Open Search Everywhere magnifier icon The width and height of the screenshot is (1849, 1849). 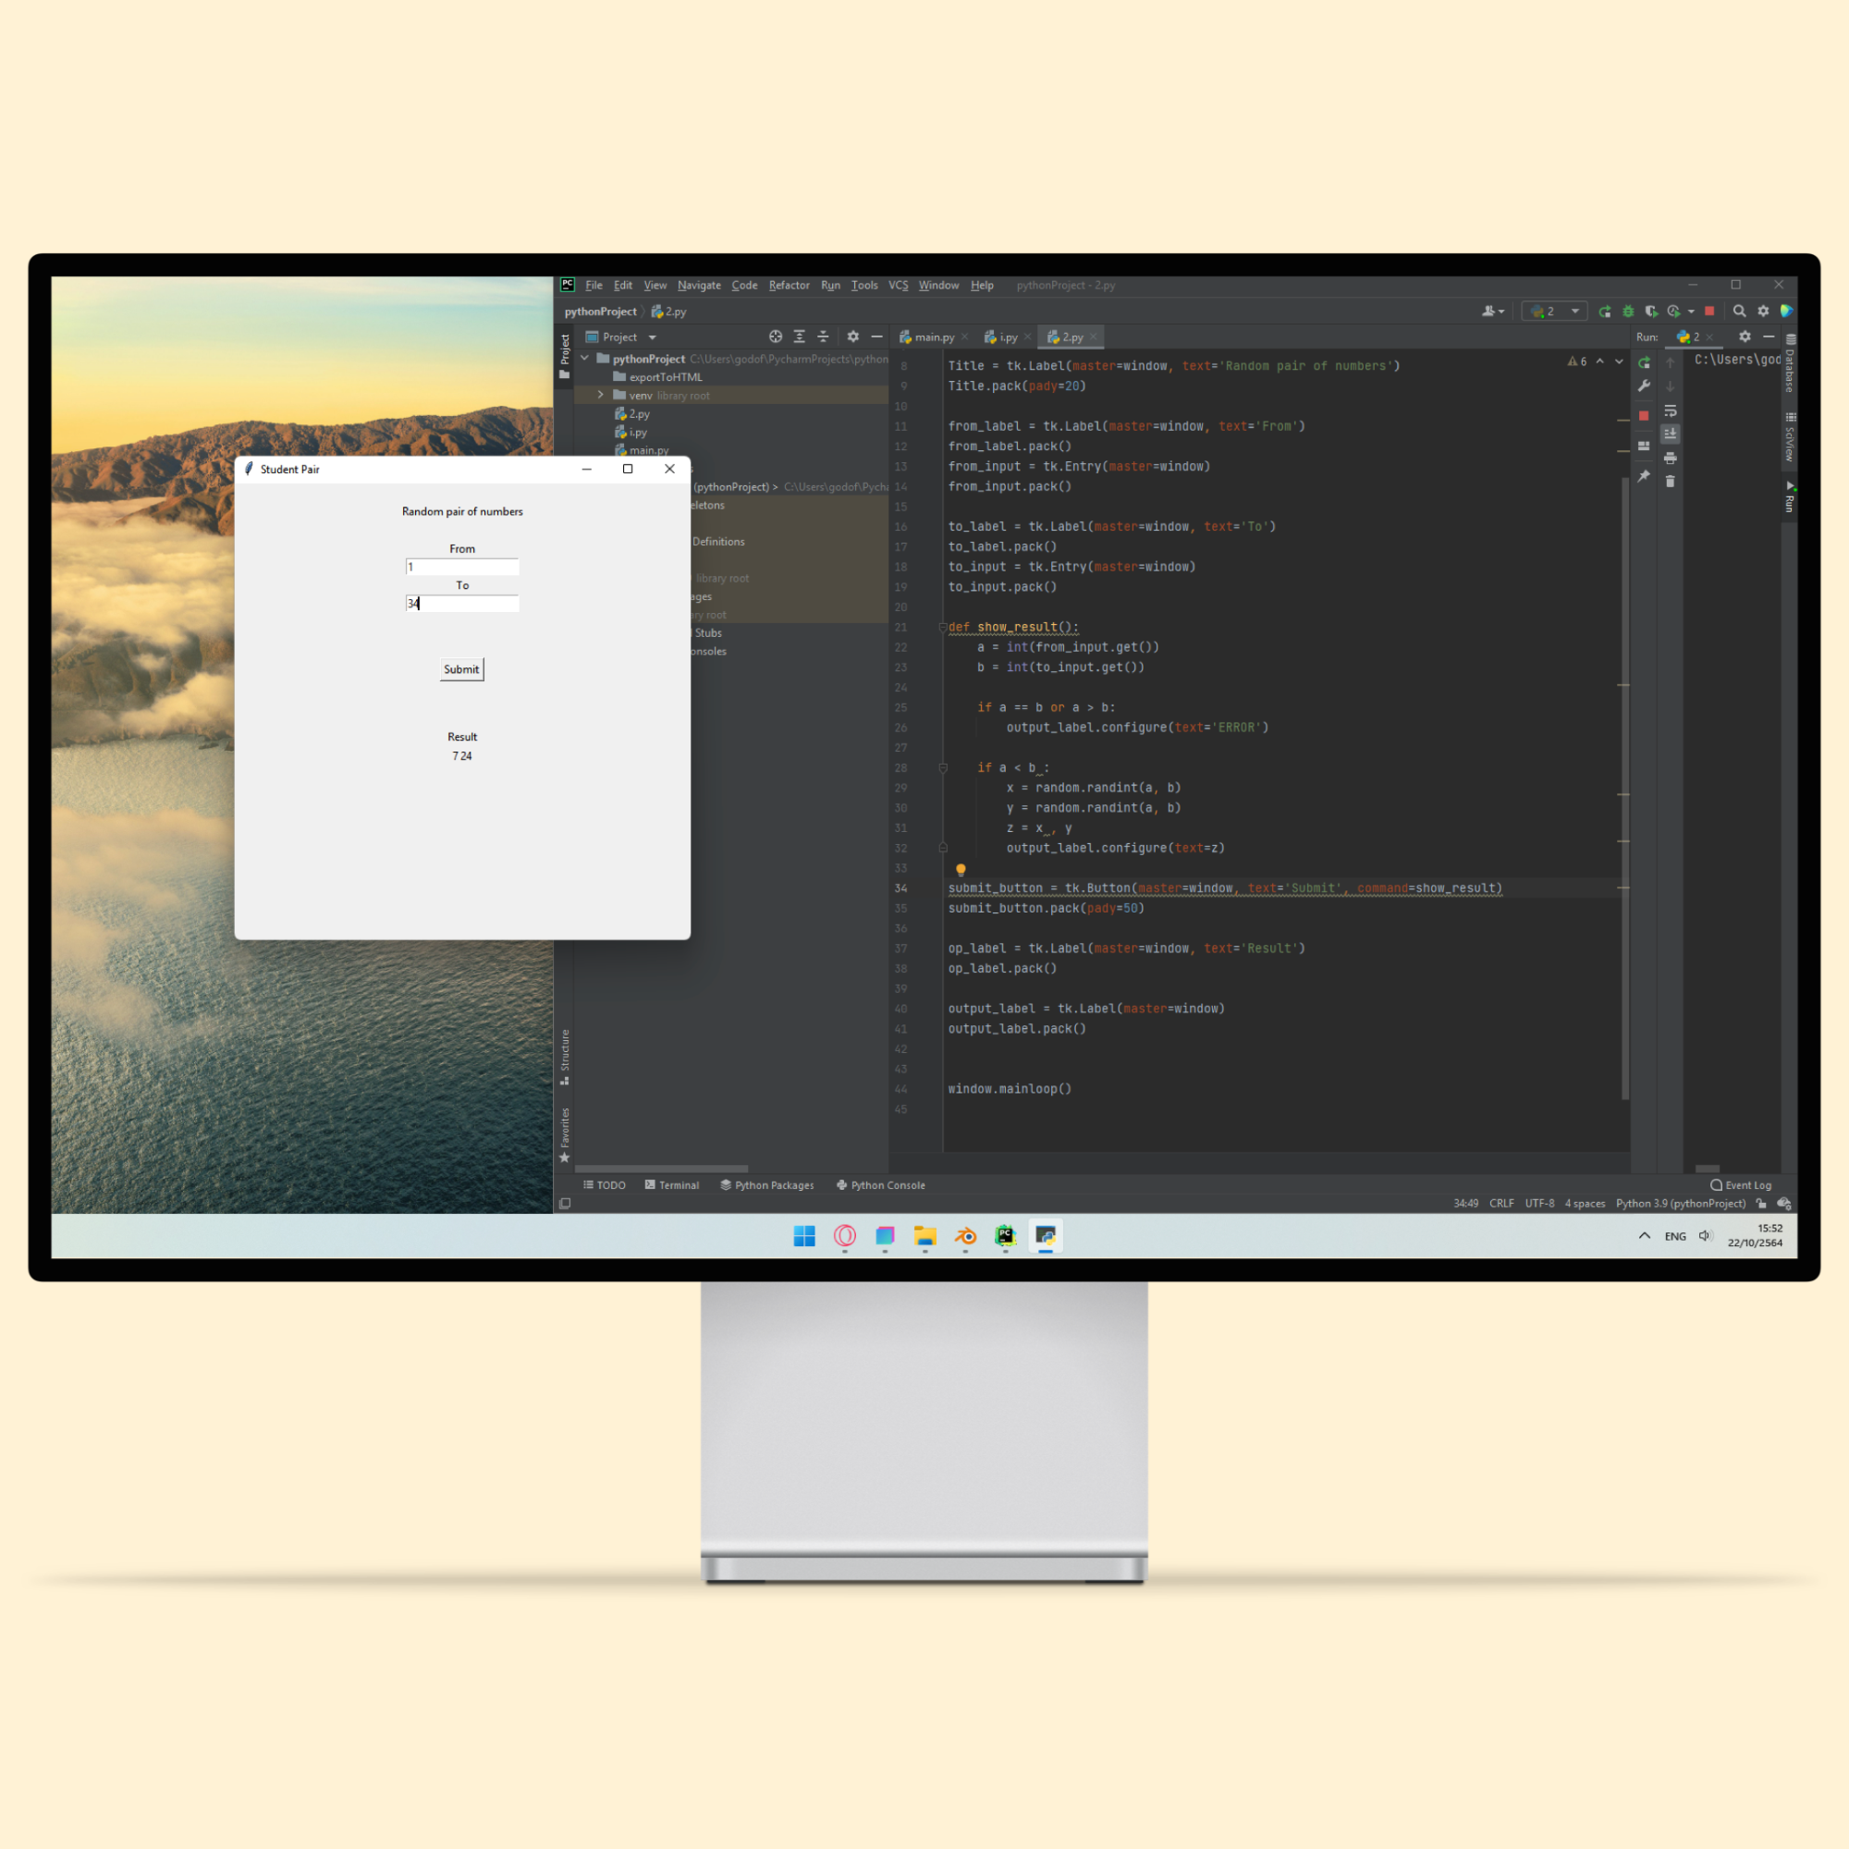point(1739,311)
